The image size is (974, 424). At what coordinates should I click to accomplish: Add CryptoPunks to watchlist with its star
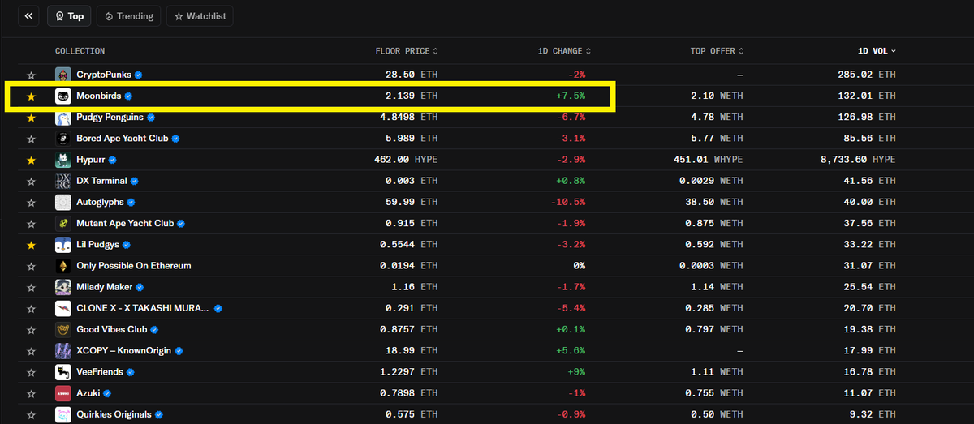click(x=32, y=75)
